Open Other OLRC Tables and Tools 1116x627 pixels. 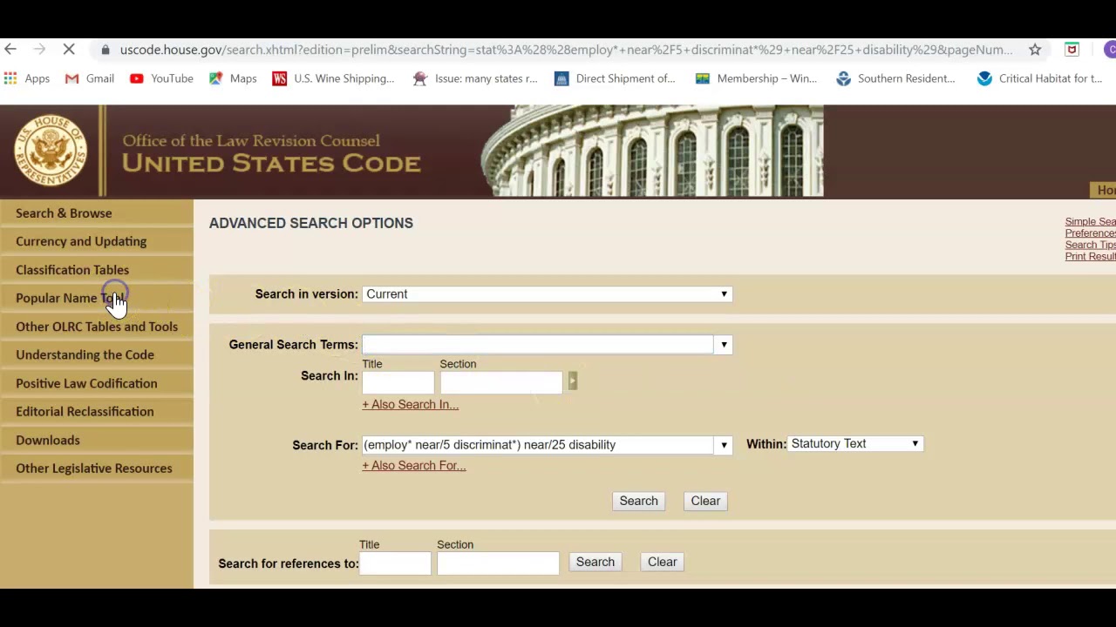pyautogui.click(x=97, y=327)
